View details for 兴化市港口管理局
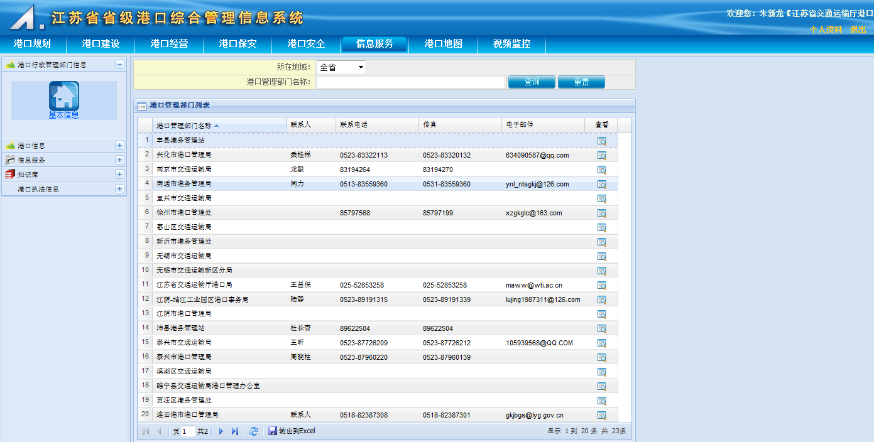This screenshot has width=874, height=442. (601, 155)
